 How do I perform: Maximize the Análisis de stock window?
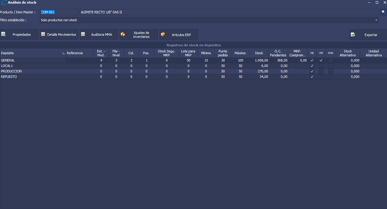click(x=377, y=2)
